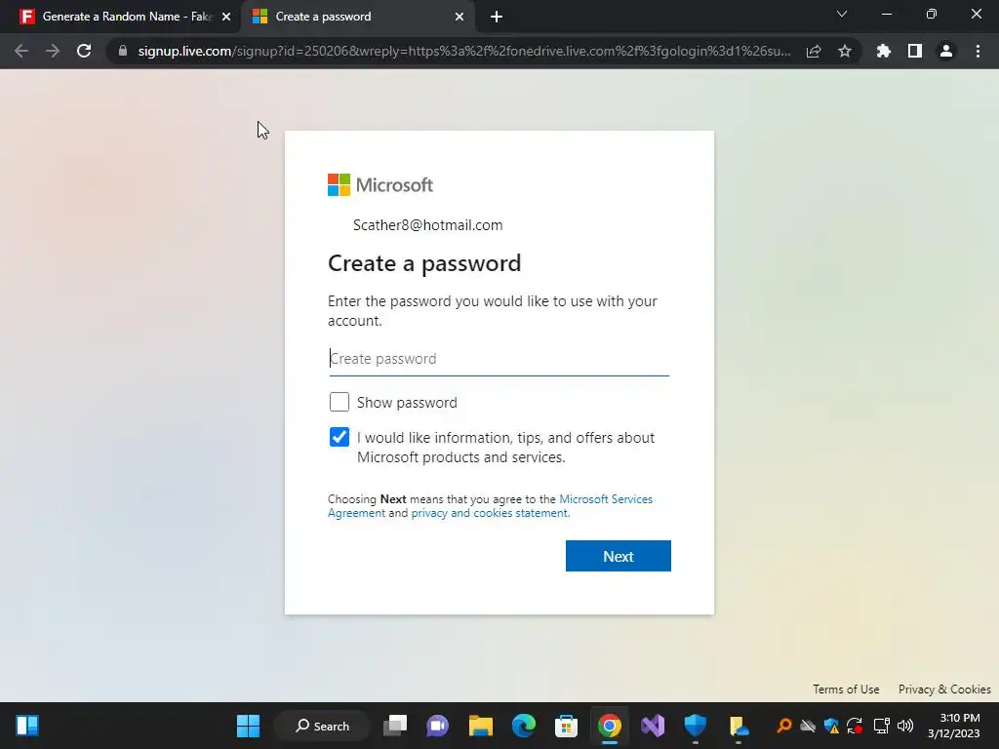This screenshot has height=749, width=999.
Task: Open the clock and date 3:10 PM
Action: (x=954, y=726)
